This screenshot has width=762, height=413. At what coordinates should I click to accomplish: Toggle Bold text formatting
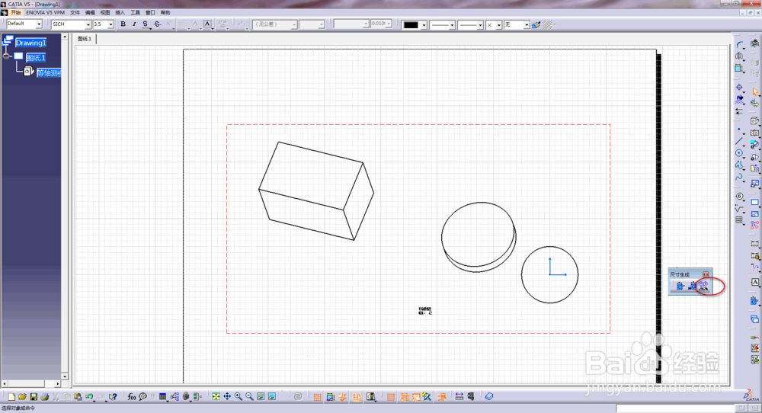123,24
